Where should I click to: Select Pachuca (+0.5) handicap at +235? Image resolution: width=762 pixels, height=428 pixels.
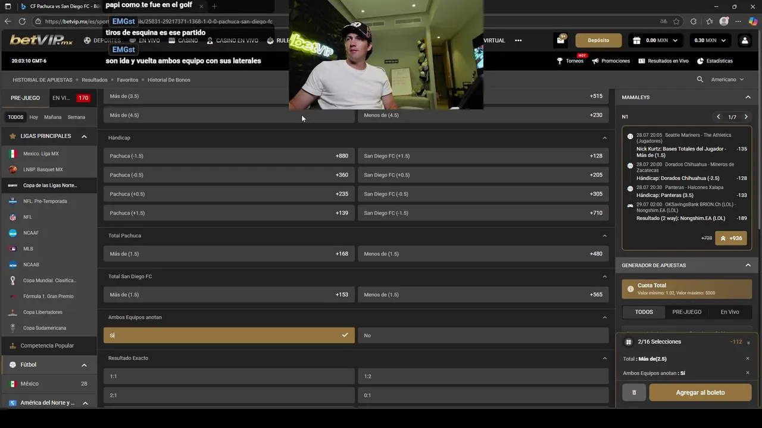(x=229, y=194)
